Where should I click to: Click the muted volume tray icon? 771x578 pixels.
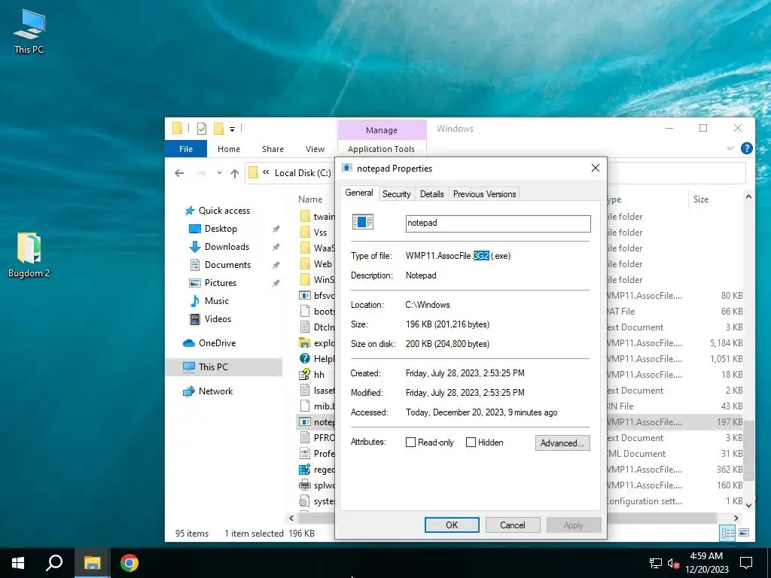(673, 563)
